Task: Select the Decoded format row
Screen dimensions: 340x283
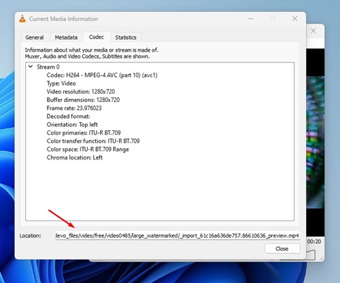Action: coord(68,116)
